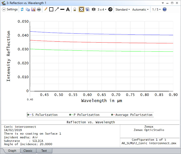Image resolution: width=181 pixels, height=154 pixels.
Task: Click the AR_SLMGF2_Conic interconnect.zmx filename
Action: (149, 143)
